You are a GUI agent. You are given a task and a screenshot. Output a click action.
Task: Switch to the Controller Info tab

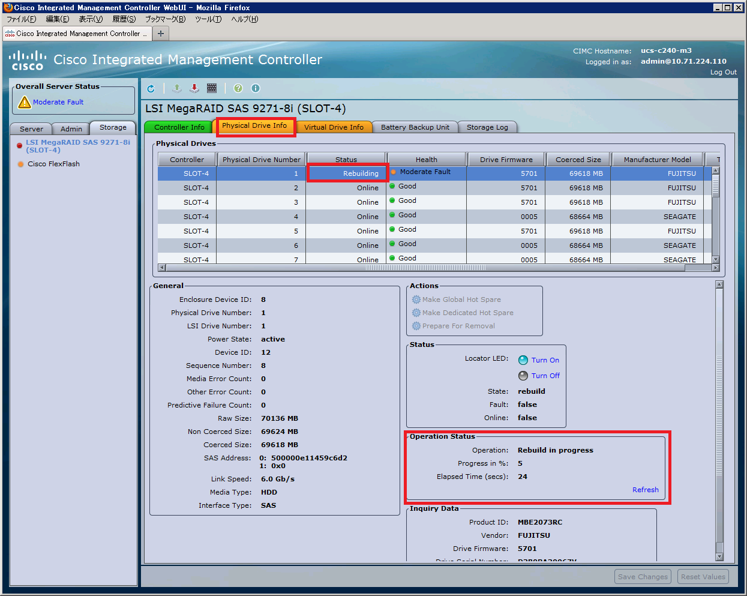coord(179,127)
